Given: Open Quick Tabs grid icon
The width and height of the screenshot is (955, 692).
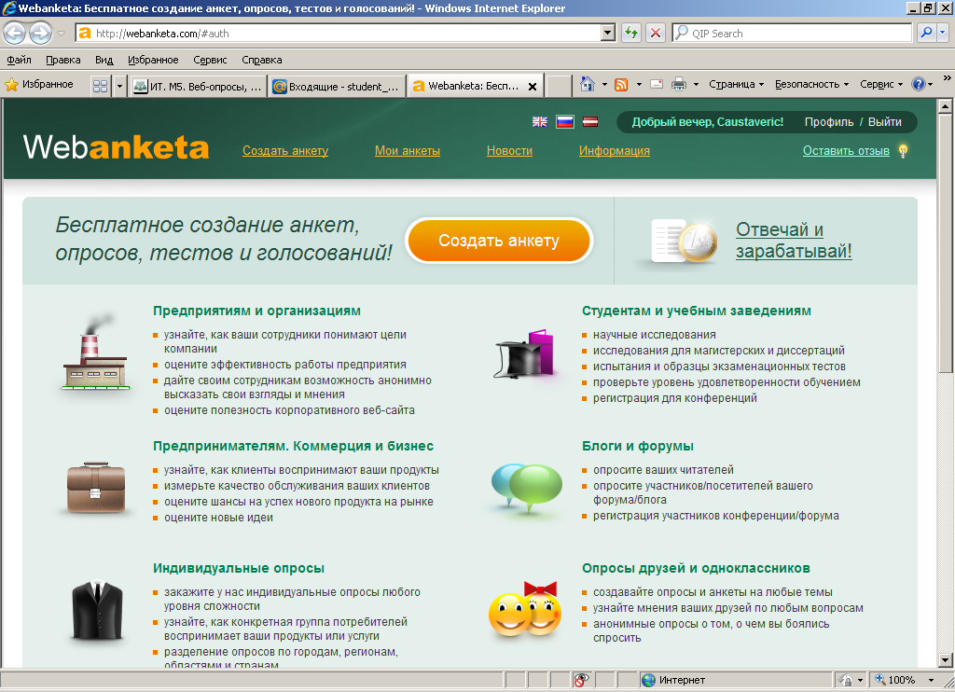Looking at the screenshot, I should click(x=101, y=86).
